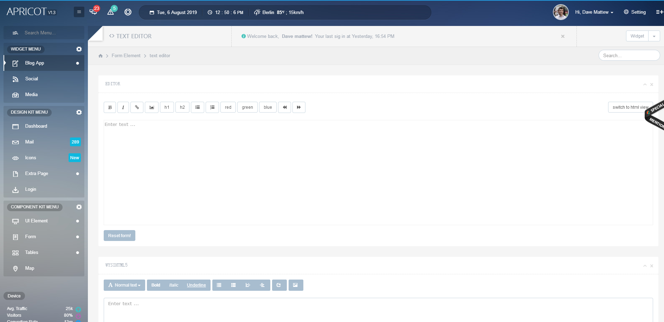Image resolution: width=664 pixels, height=322 pixels.
Task: Open Login in sidebar
Action: (44, 189)
